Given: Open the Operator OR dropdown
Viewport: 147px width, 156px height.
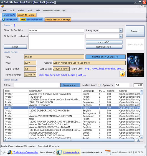Looking at the screenshot, I should (x=131, y=85).
